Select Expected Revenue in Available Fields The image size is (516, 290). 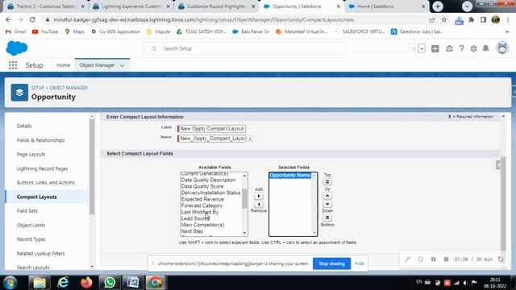point(202,199)
